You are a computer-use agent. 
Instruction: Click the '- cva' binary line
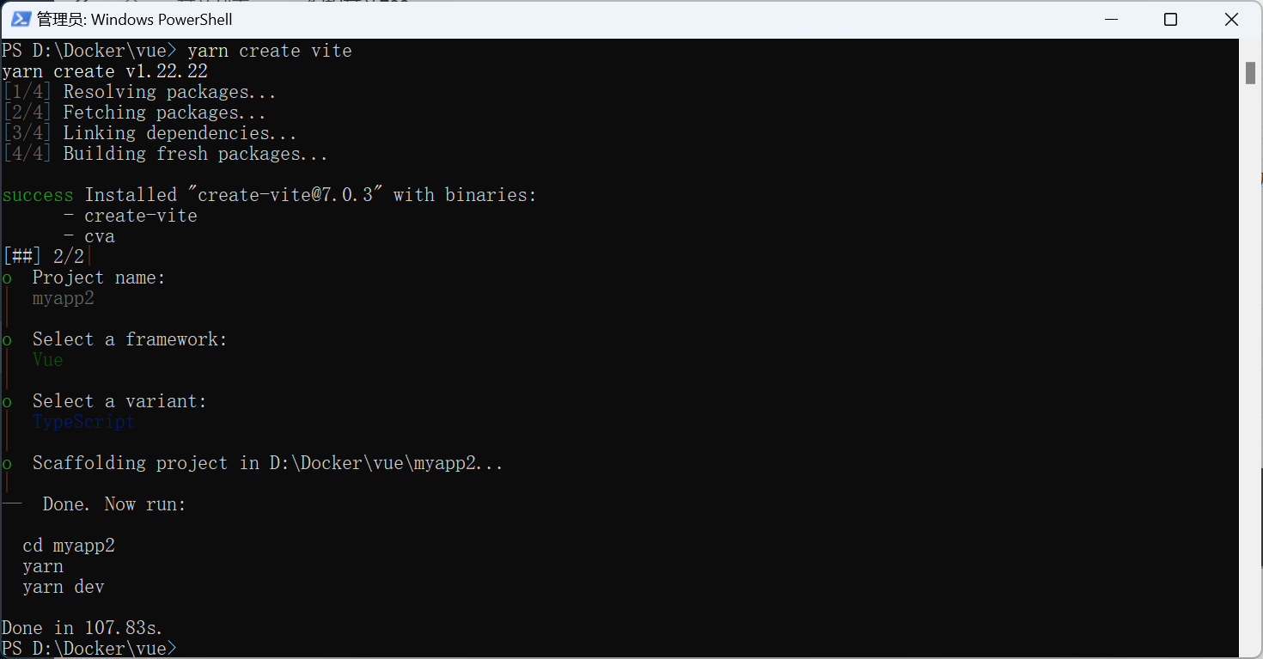[x=89, y=236]
